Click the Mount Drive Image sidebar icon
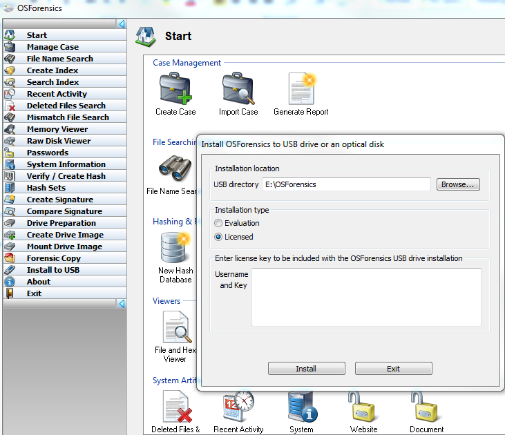This screenshot has height=435, width=505. coord(10,246)
